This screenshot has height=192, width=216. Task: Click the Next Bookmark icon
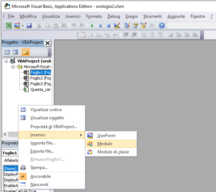tap(179, 35)
